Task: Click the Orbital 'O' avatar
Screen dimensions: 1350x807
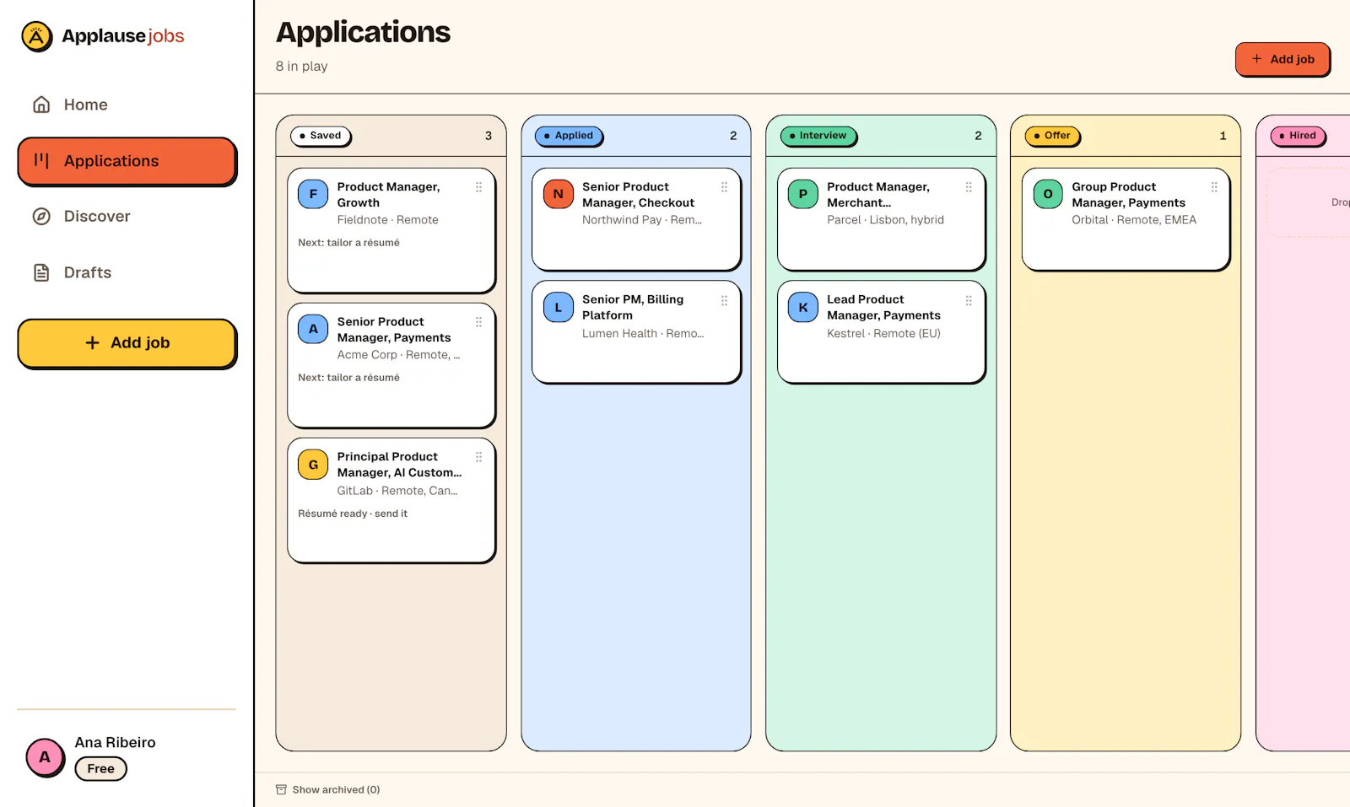Action: coord(1048,194)
